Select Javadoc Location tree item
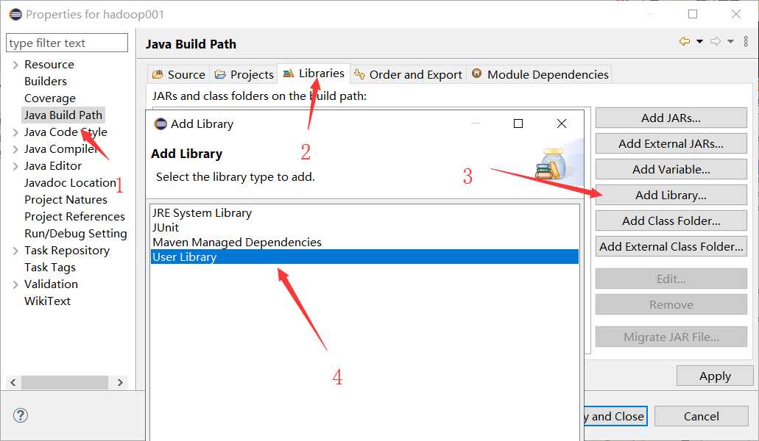 [70, 183]
